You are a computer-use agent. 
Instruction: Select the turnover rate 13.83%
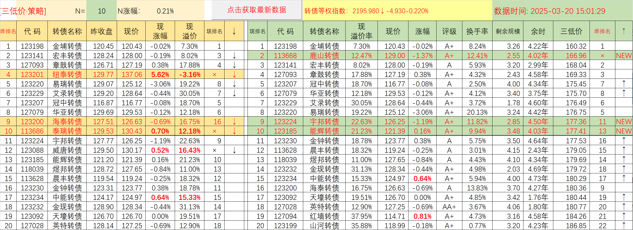pyautogui.click(x=477, y=188)
